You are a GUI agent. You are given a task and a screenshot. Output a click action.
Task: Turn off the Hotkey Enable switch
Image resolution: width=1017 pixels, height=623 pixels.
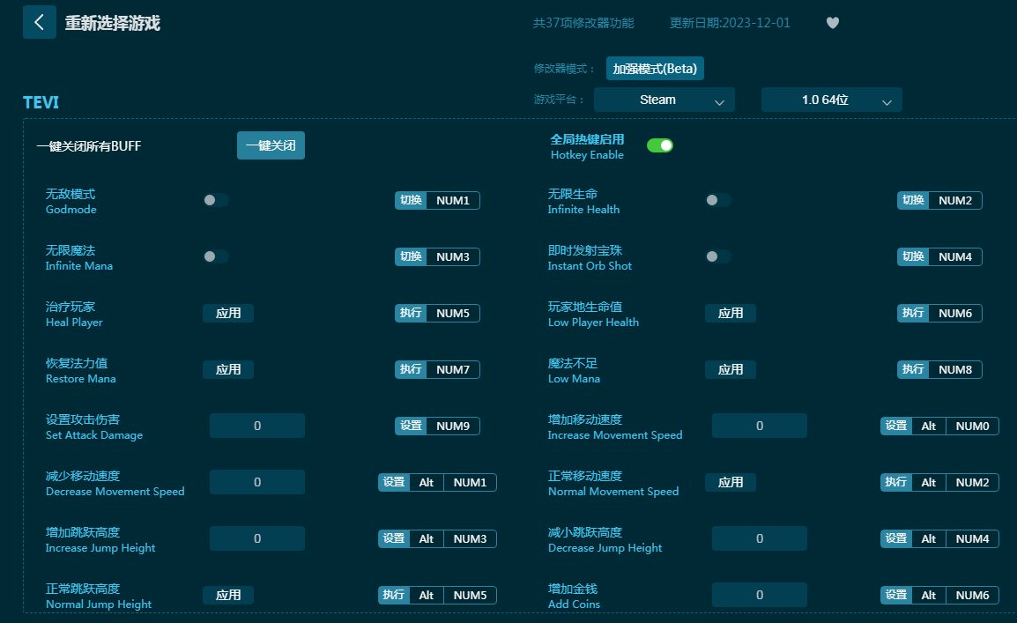click(x=659, y=145)
